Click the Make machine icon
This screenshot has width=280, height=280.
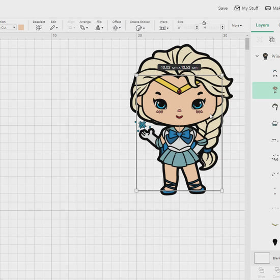click(x=268, y=8)
